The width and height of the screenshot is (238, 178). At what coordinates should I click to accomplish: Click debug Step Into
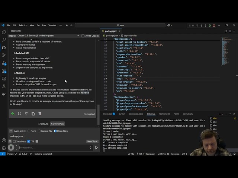point(201,26)
